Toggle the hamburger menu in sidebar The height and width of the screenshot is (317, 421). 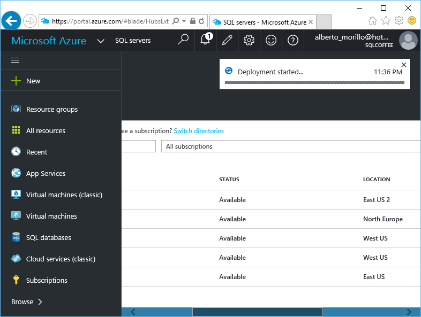16,60
